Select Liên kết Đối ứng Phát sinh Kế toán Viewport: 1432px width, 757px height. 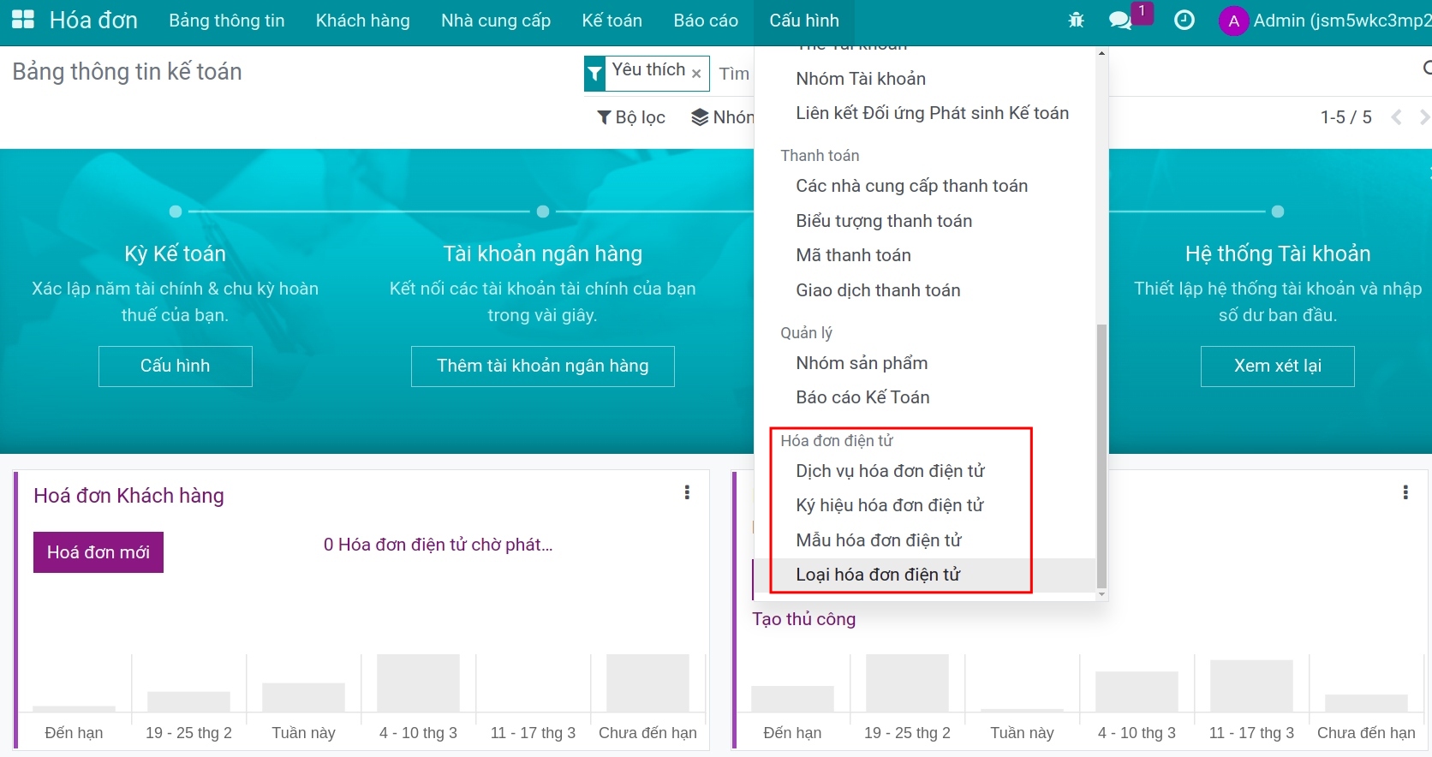[925, 113]
